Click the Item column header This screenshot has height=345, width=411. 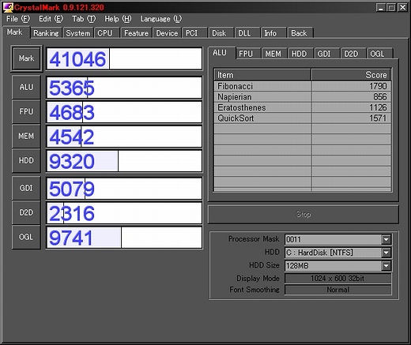(262, 75)
